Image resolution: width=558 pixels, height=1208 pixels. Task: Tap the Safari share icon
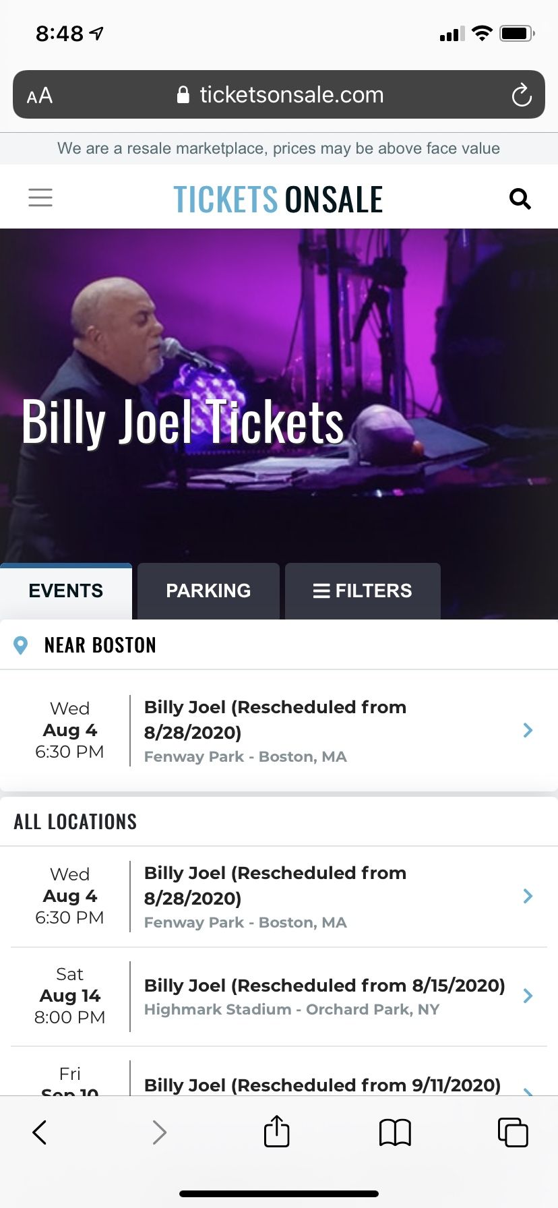click(x=276, y=1132)
